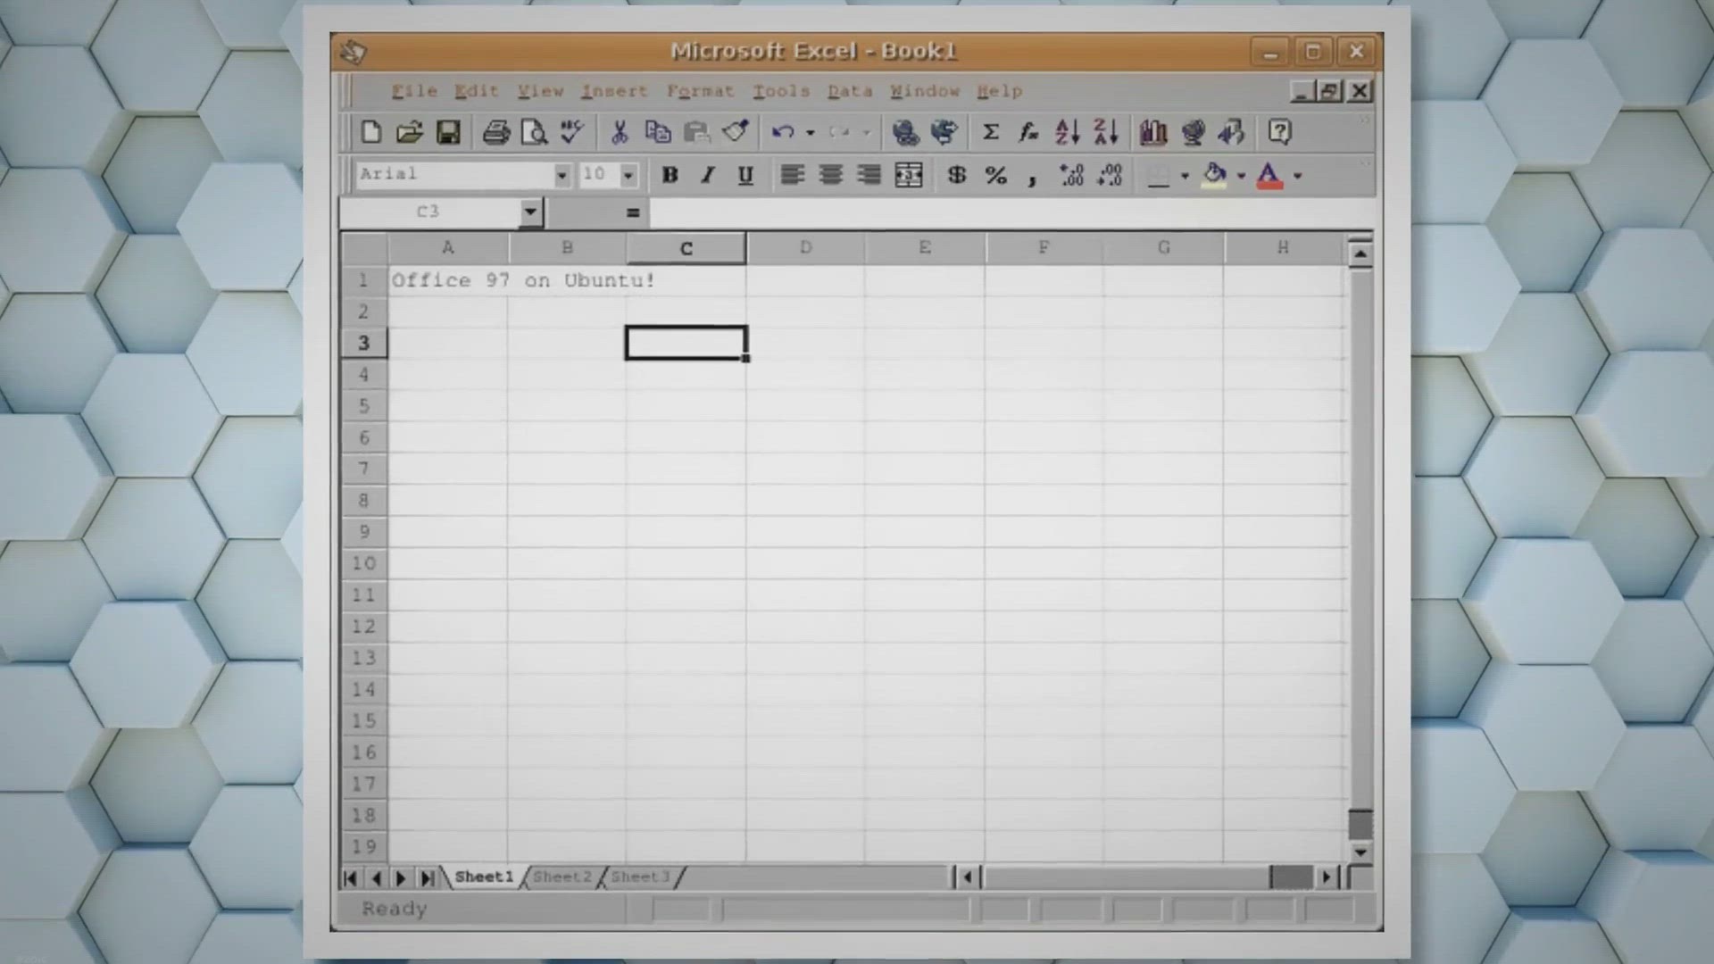
Task: Select column D header
Action: (805, 248)
